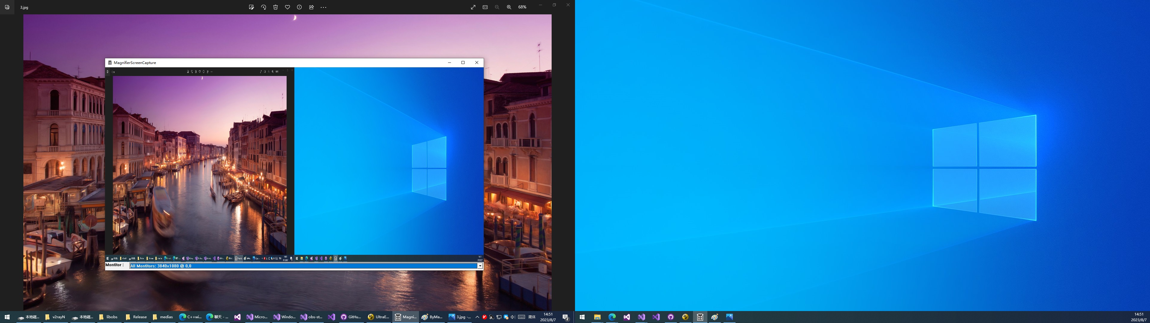Click the Edit image icon in Photos
This screenshot has height=323, width=1150.
251,7
